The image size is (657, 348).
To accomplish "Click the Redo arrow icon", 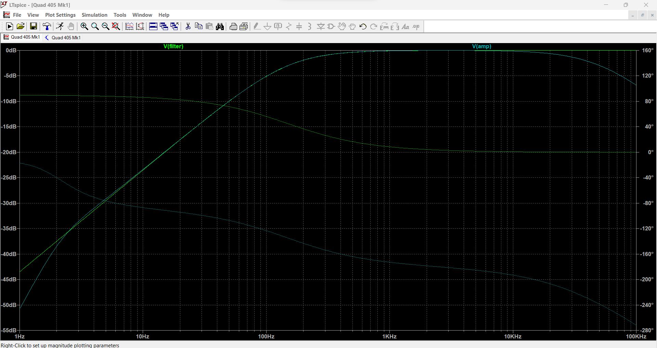I will (x=374, y=26).
